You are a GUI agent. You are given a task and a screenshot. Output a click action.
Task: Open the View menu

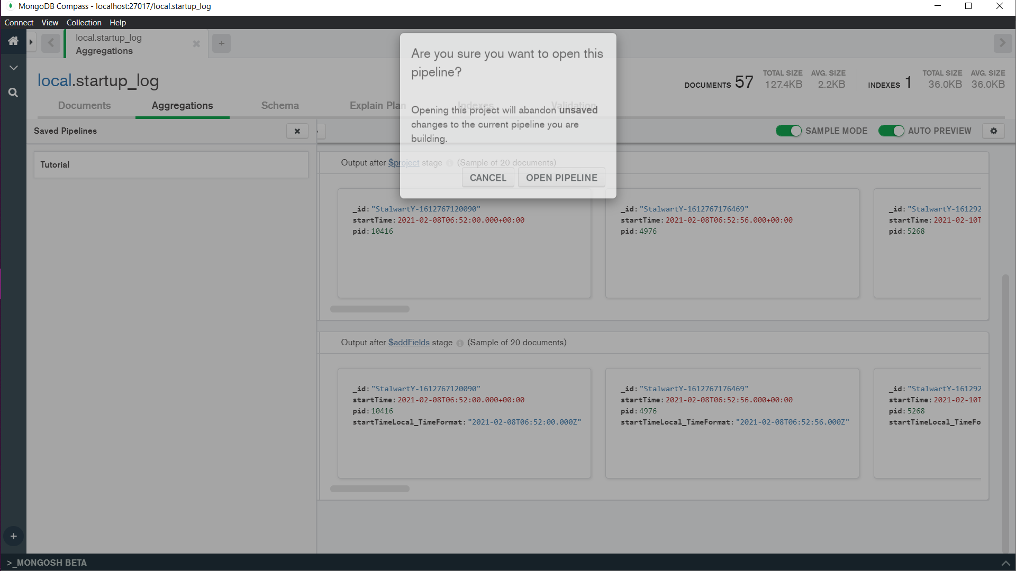(50, 23)
